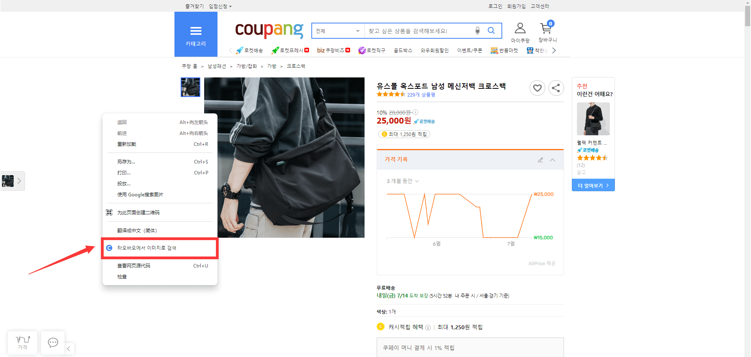Click the search magnifier icon
751x357 pixels.
click(x=491, y=30)
